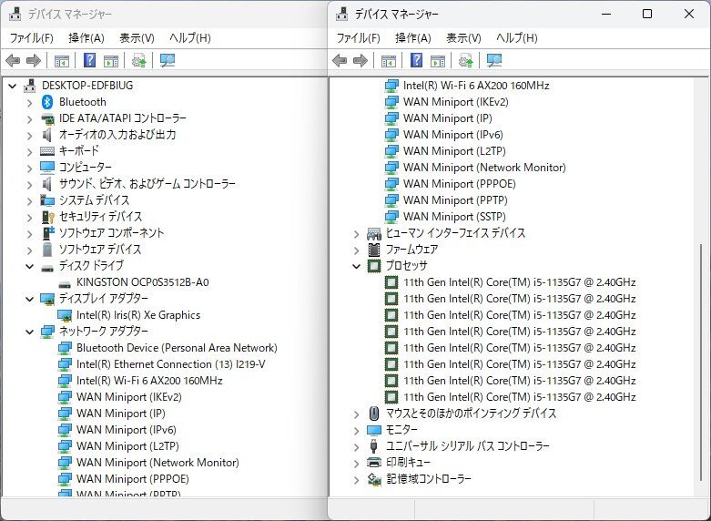Image resolution: width=711 pixels, height=521 pixels.
Task: Click the コンピューター monitor icon
Action: pos(47,168)
